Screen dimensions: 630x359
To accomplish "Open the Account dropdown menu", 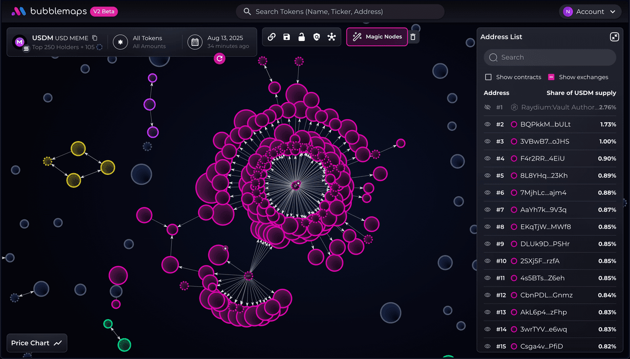I will pos(590,12).
